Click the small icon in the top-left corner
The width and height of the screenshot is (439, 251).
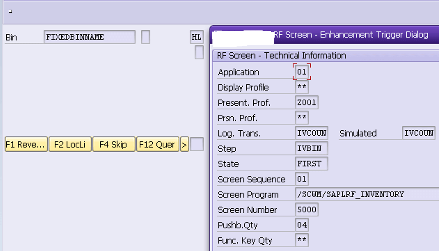(x=10, y=12)
